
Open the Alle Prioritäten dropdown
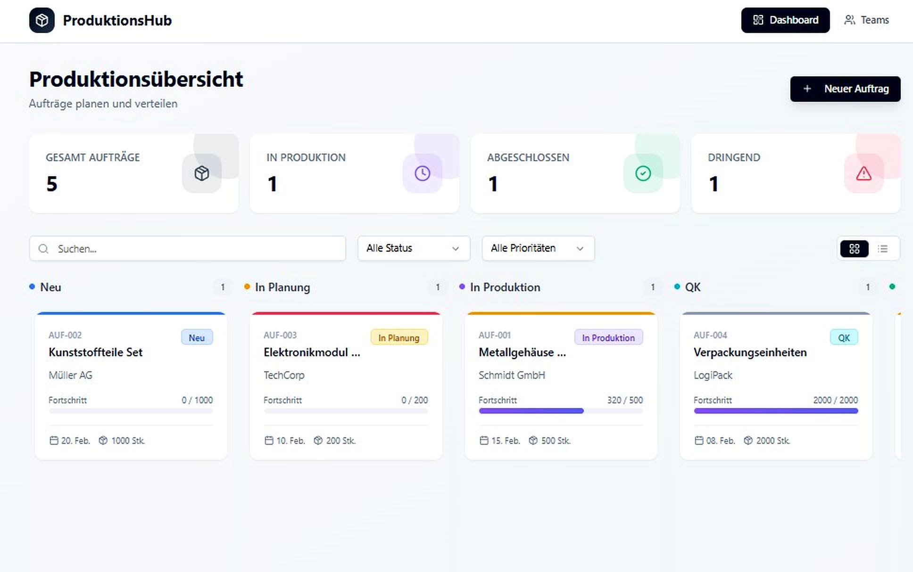click(x=538, y=248)
